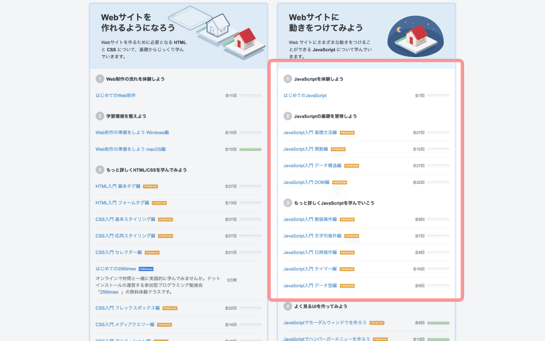Click the Webサイトを作れるようになろう title
Image resolution: width=545 pixels, height=341 pixels.
point(138,22)
